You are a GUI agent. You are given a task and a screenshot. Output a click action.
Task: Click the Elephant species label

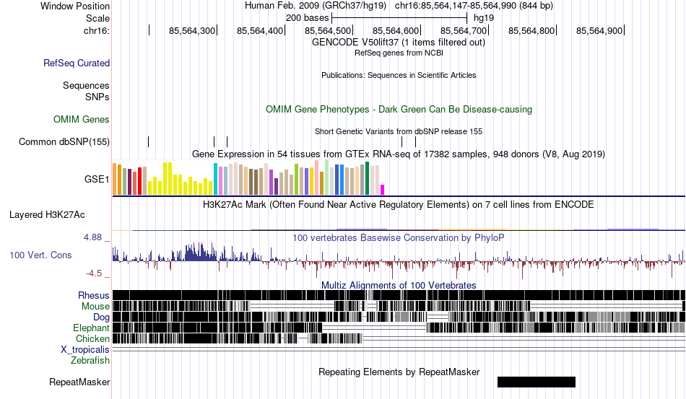tap(91, 328)
